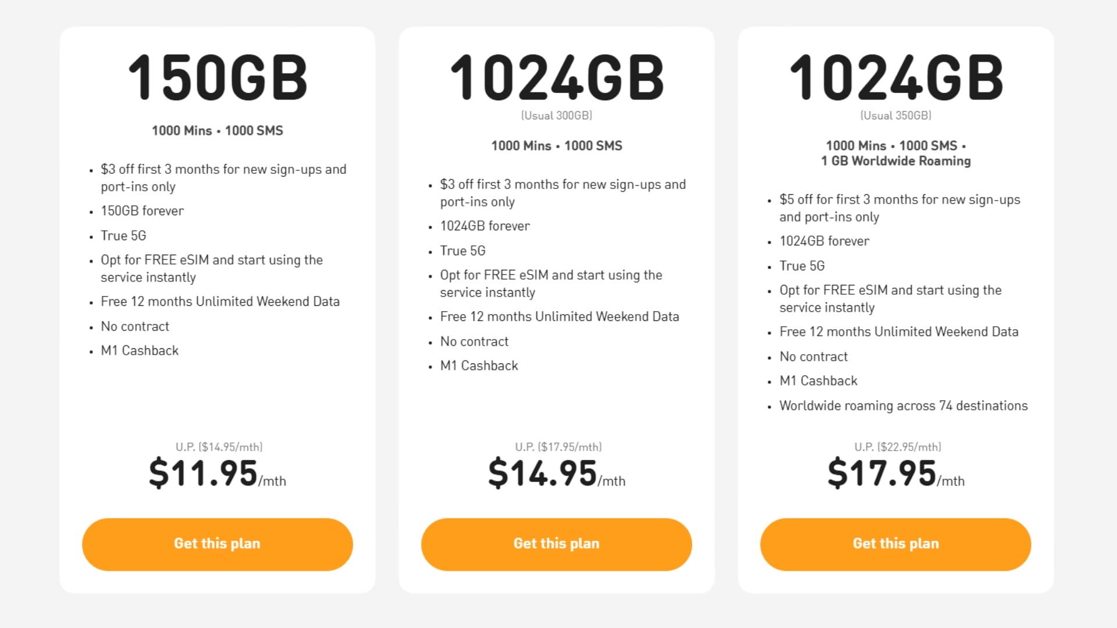1117x628 pixels.
Task: Click True 5G bullet on middle card
Action: (x=461, y=251)
